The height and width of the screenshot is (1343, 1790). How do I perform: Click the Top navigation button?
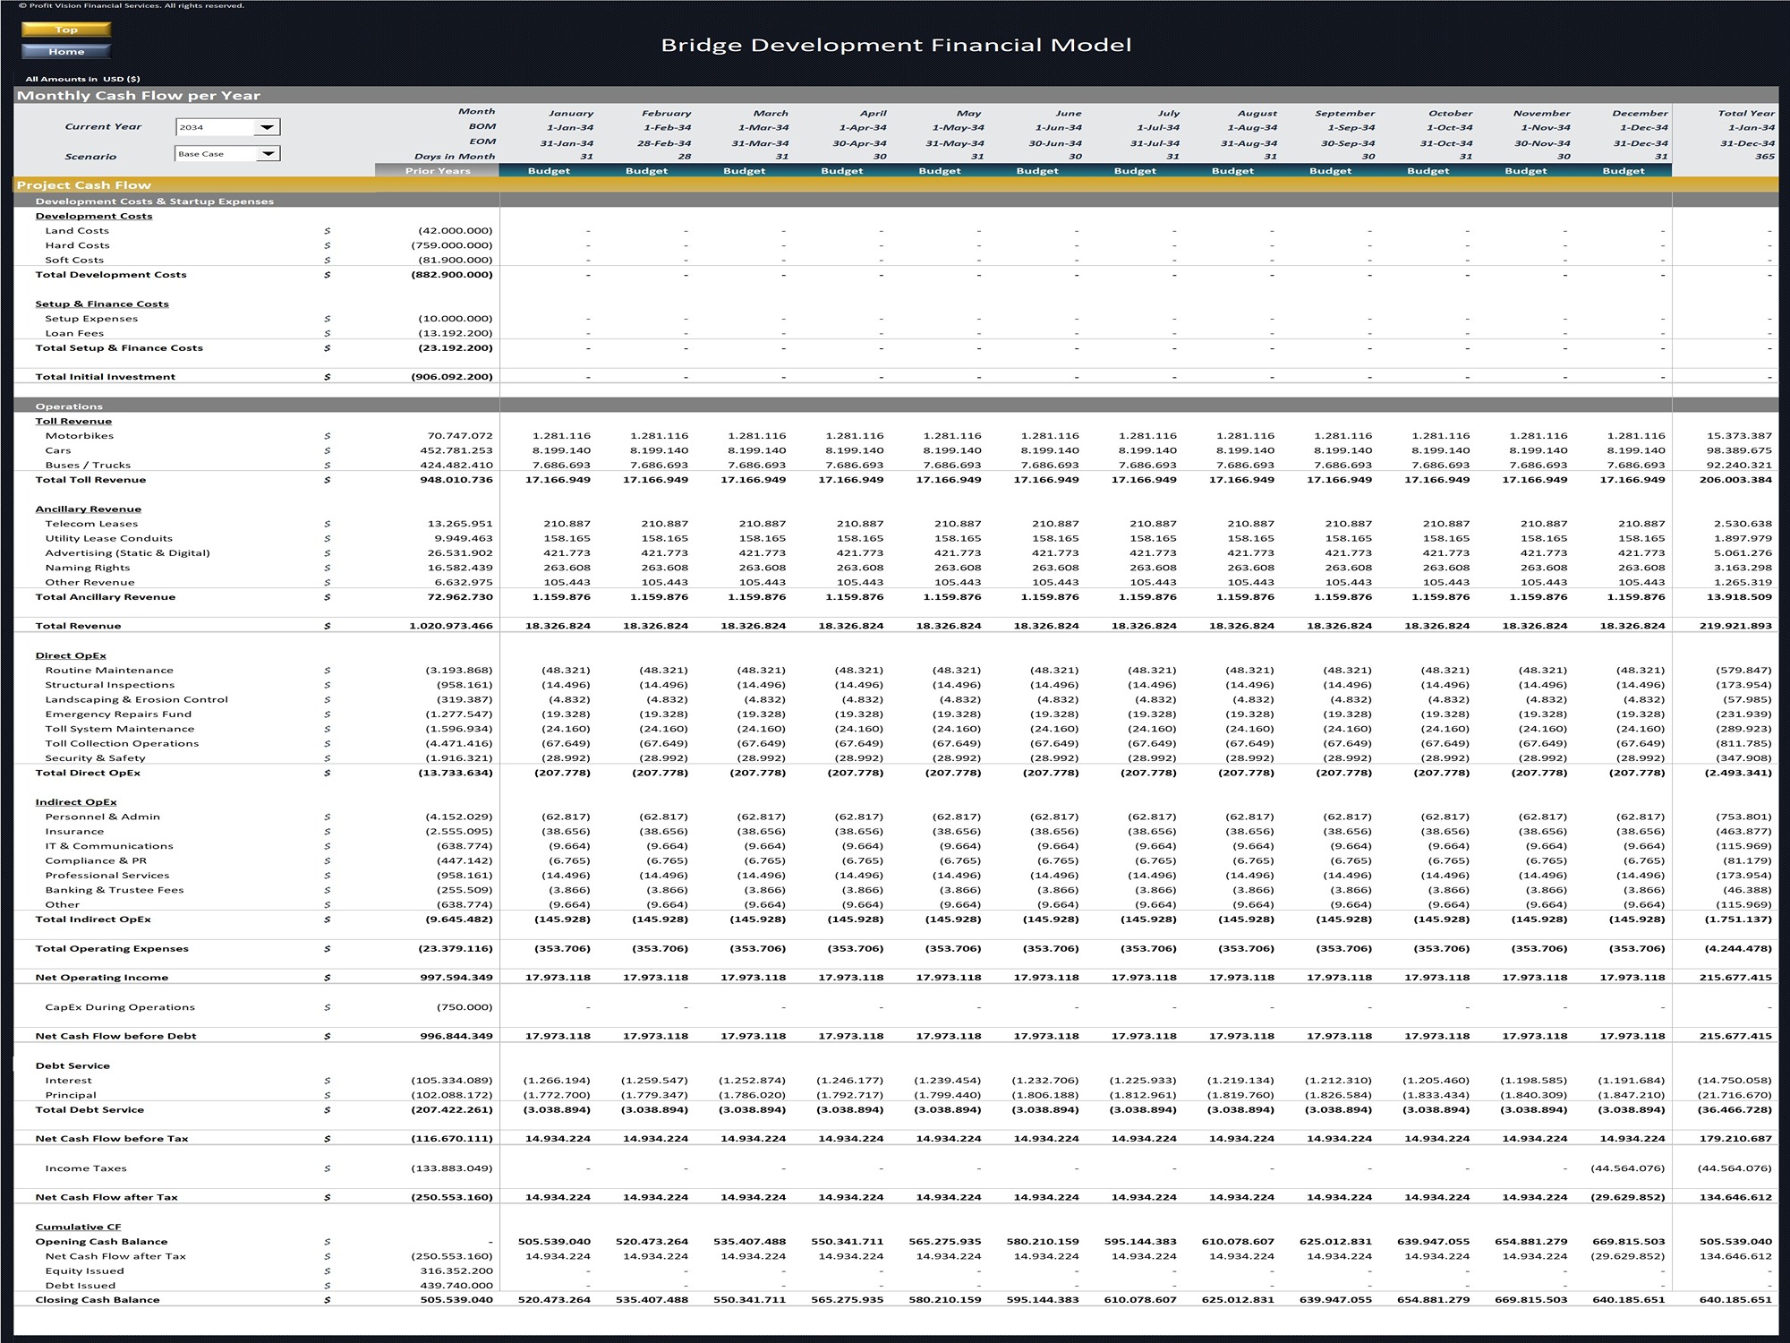tap(65, 29)
